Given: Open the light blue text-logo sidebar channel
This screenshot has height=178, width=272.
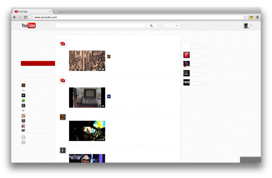Looking at the screenshot, I should (x=23, y=110).
